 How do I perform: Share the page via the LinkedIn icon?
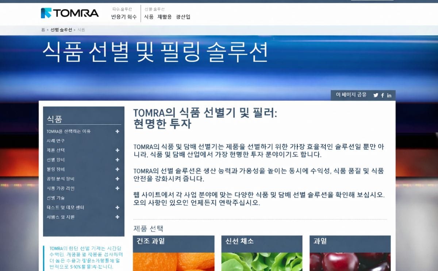(x=389, y=95)
